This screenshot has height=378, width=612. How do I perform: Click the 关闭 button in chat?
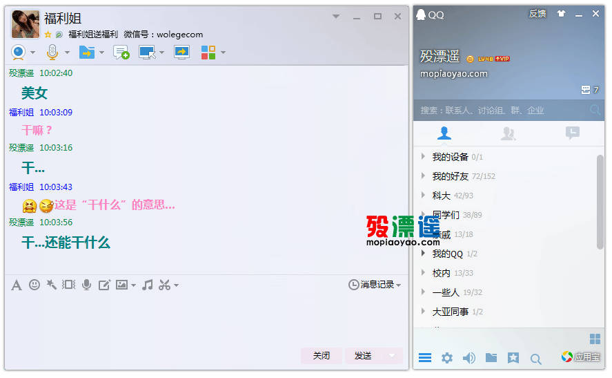coord(322,356)
